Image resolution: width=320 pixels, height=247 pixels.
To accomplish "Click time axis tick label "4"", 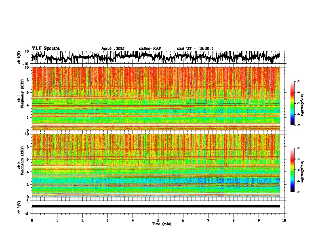I will point(133,220).
